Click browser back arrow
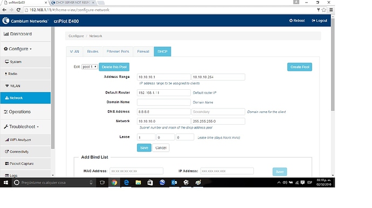This screenshot has height=208, width=372. click(4, 10)
